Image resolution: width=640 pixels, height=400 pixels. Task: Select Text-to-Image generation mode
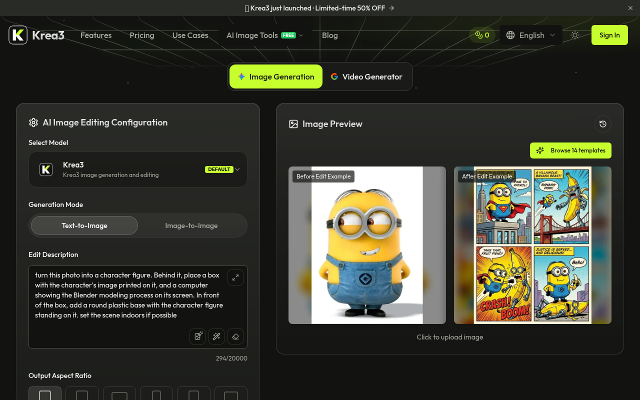coord(84,225)
